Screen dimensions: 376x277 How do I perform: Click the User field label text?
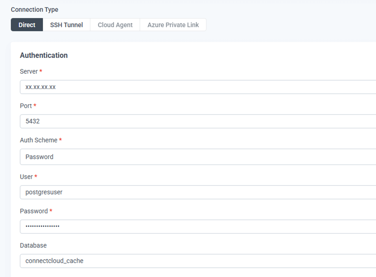point(26,177)
